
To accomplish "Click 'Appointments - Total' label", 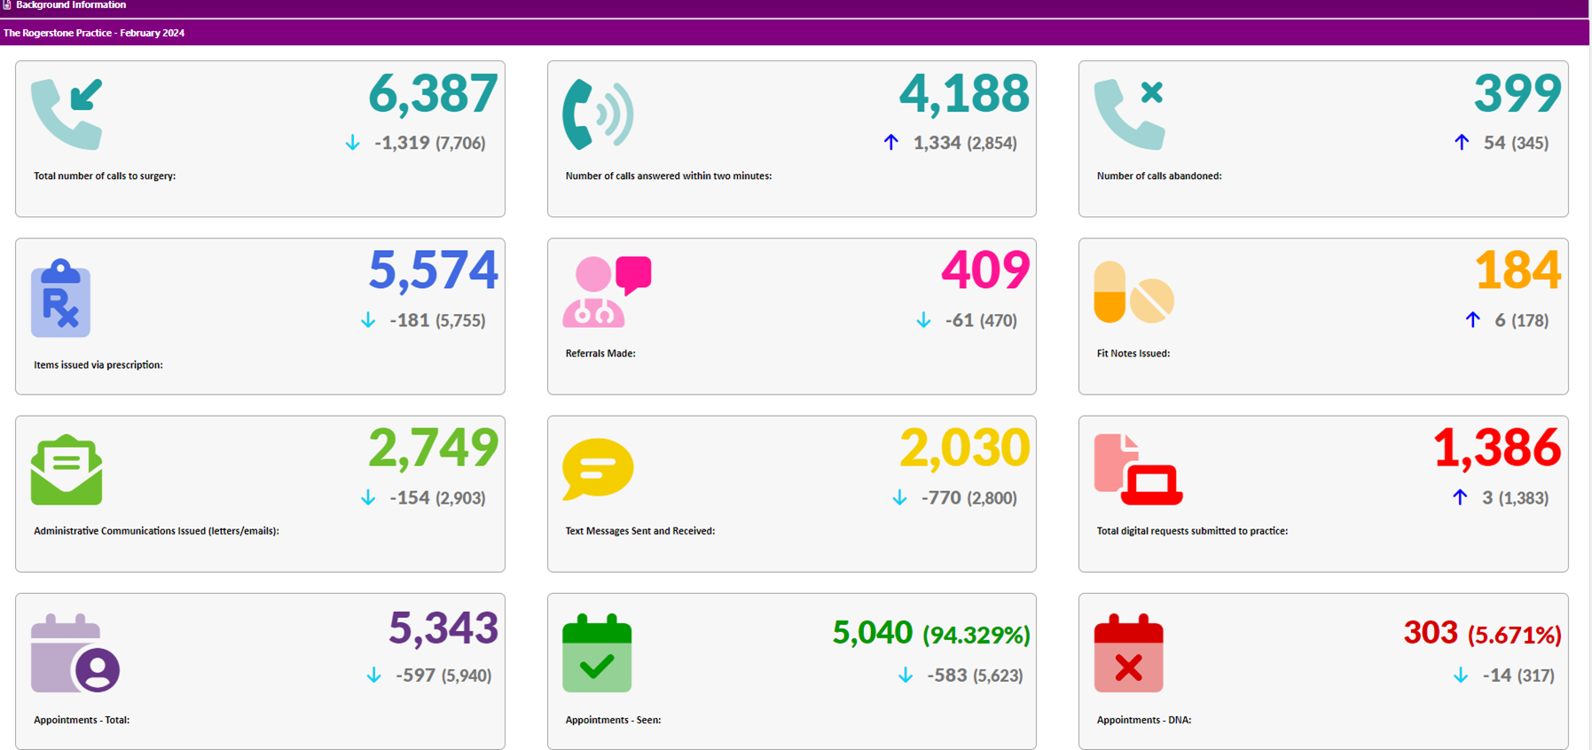I will tap(82, 720).
